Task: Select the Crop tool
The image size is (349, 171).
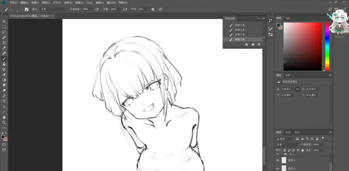Action: (x=4, y=43)
